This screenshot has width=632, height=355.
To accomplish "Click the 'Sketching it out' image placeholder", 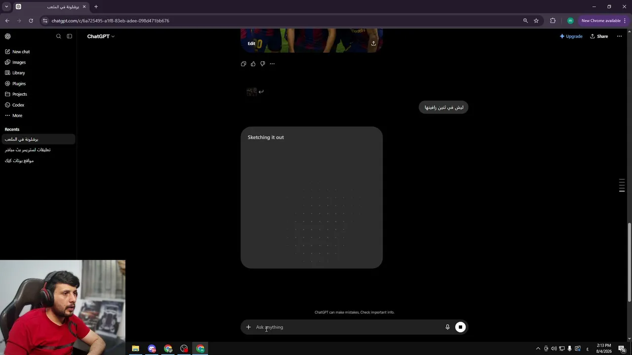I will coord(312,198).
